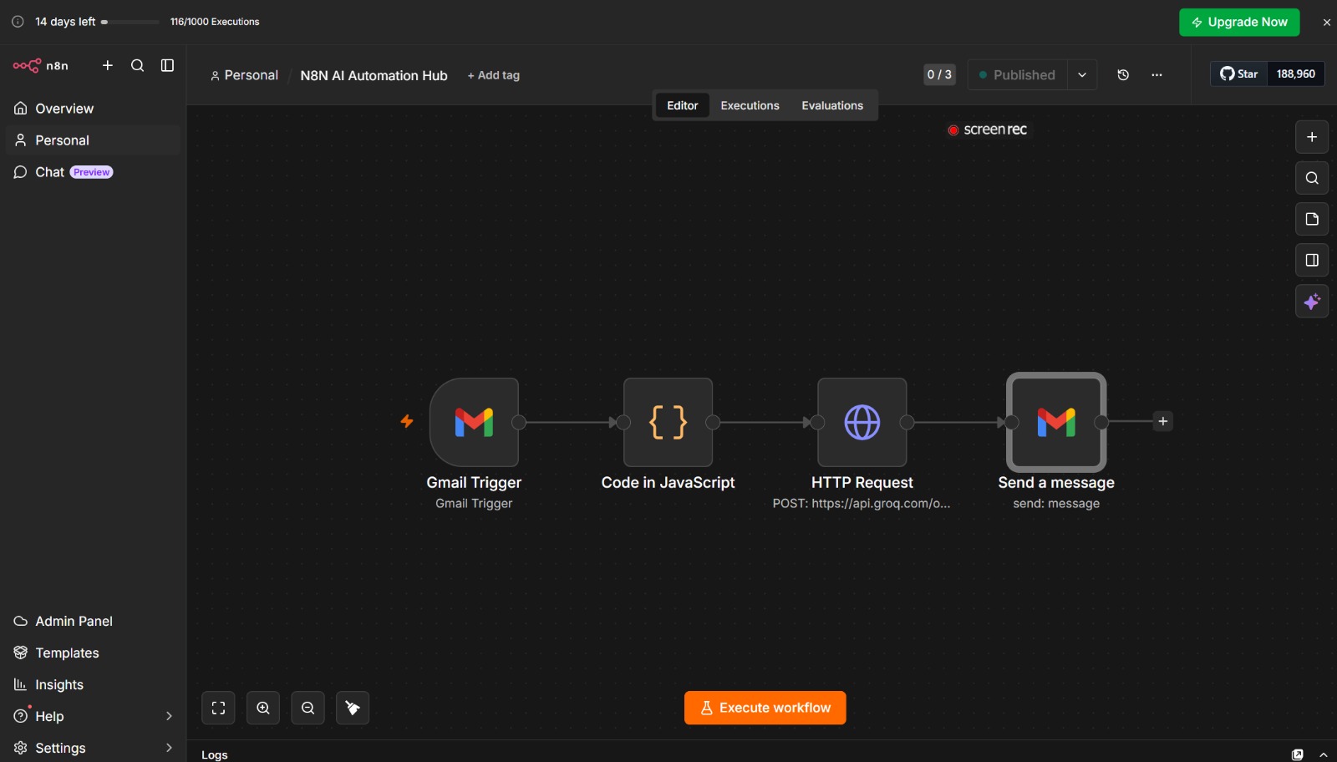This screenshot has height=762, width=1337.
Task: Click the executions usage progress bar
Action: pyautogui.click(x=130, y=22)
